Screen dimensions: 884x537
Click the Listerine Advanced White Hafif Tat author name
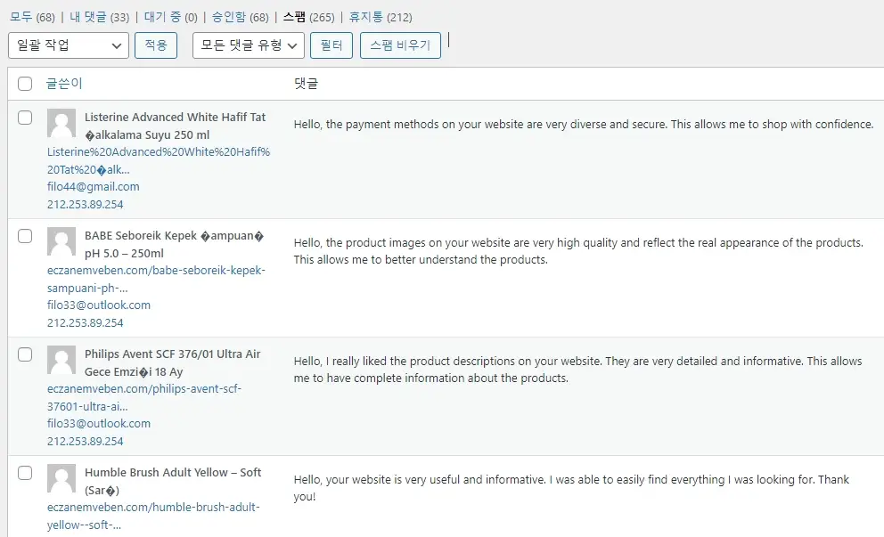tap(175, 126)
